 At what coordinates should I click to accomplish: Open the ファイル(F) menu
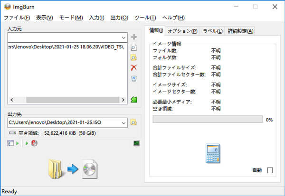[17, 18]
